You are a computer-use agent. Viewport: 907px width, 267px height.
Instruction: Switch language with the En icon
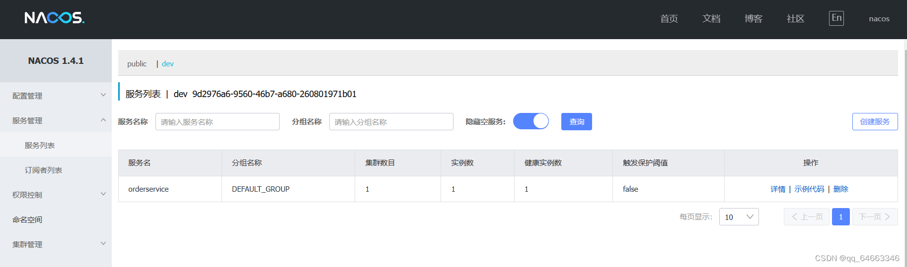point(836,18)
